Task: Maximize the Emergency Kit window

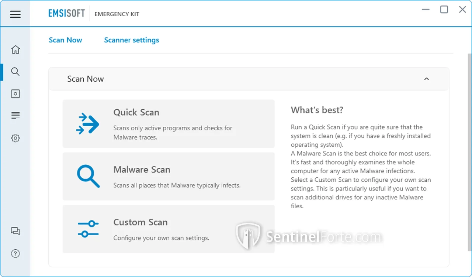Action: pos(444,10)
